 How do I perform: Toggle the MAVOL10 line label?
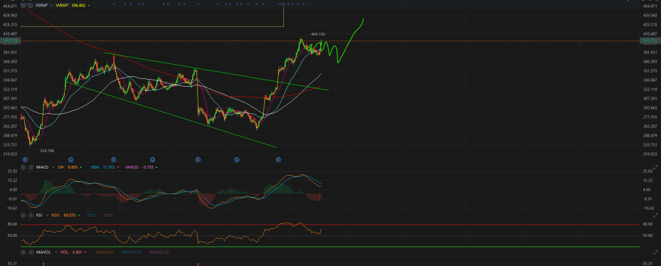[x=131, y=252]
